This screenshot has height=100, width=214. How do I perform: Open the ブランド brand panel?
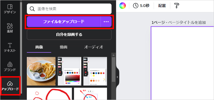click(10, 67)
